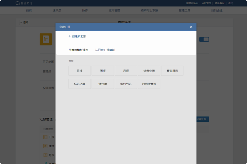247x164 pixels.
Task: Click the 可见范围 label
Action: (x=48, y=62)
